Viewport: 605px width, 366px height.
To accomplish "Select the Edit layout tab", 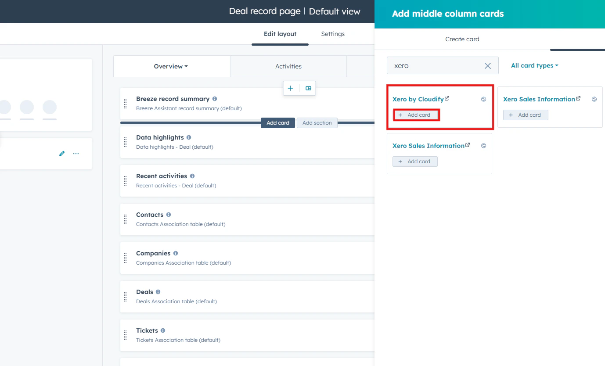I will point(280,34).
